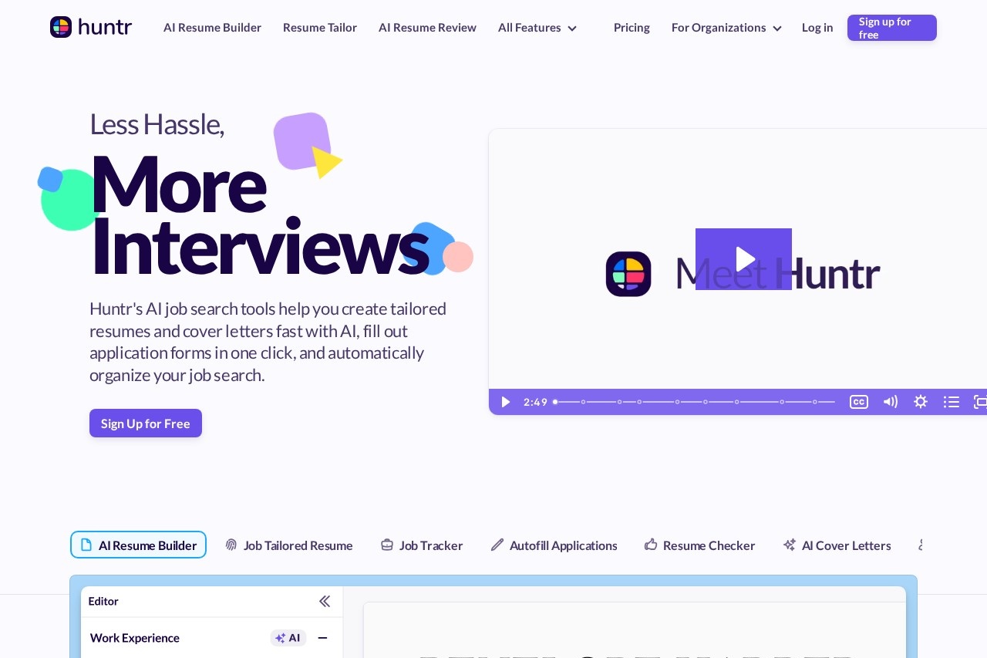Collapse the Editor panel with double chevron
Image resolution: width=987 pixels, height=658 pixels.
(325, 601)
